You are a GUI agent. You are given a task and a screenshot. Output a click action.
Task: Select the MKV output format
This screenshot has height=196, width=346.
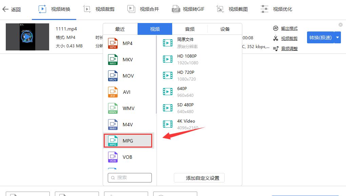128,60
